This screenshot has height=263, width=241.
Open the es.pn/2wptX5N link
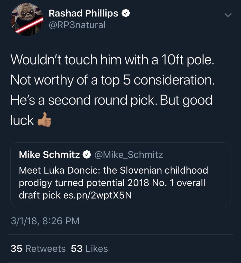coord(98,195)
